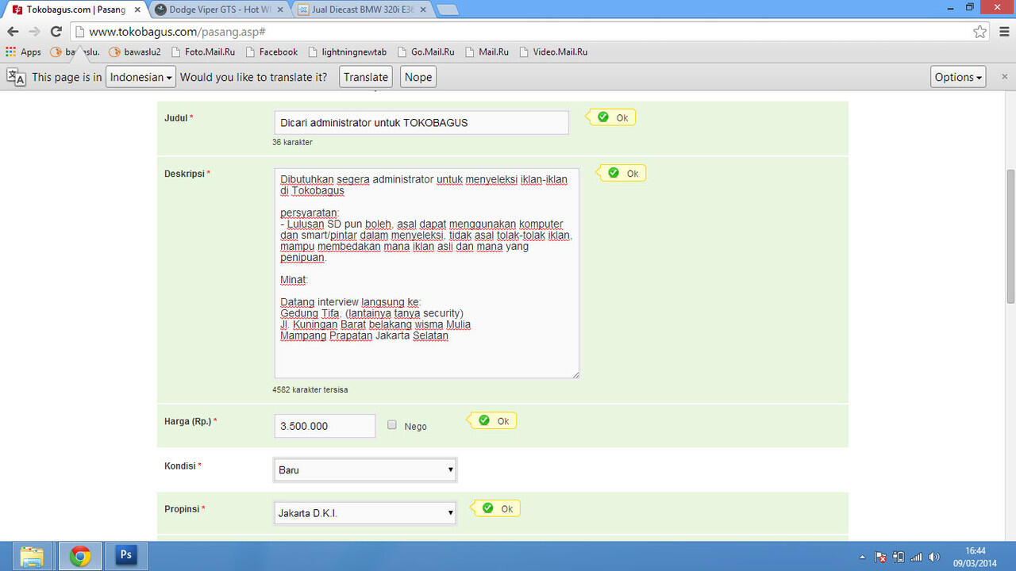
Task: Go back using browser back arrow
Action: point(13,32)
